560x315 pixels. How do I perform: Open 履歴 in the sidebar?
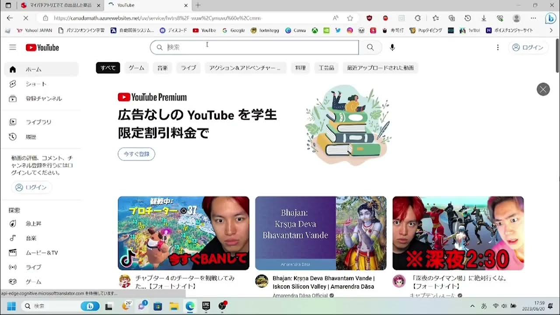pyautogui.click(x=42, y=137)
